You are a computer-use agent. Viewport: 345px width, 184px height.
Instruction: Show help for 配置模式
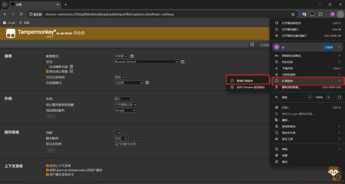point(132,56)
